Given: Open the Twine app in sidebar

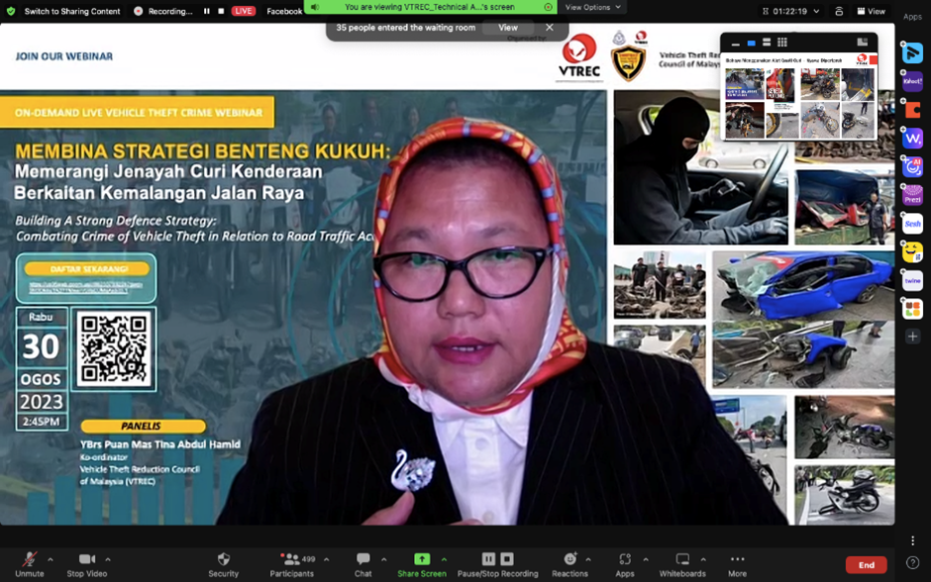Looking at the screenshot, I should tap(912, 281).
